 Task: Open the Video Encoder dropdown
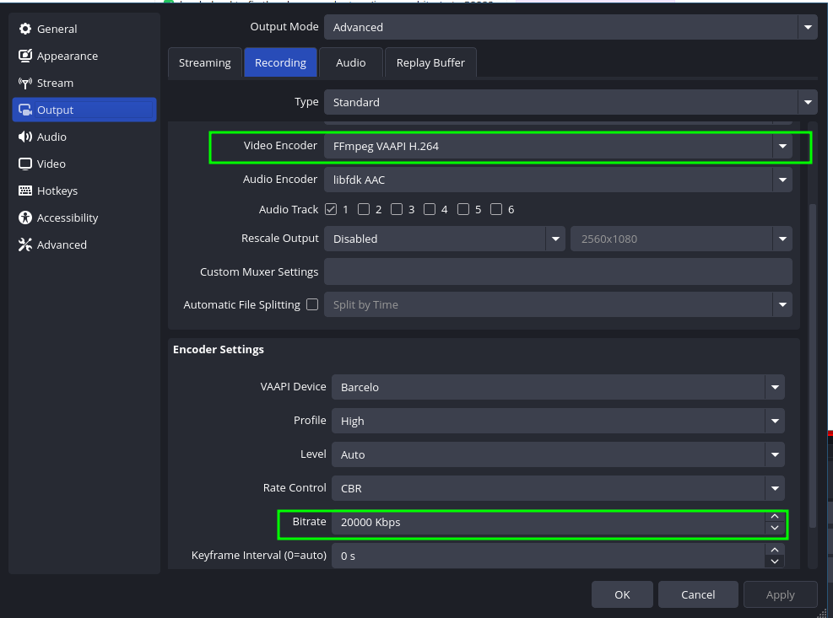pos(558,146)
